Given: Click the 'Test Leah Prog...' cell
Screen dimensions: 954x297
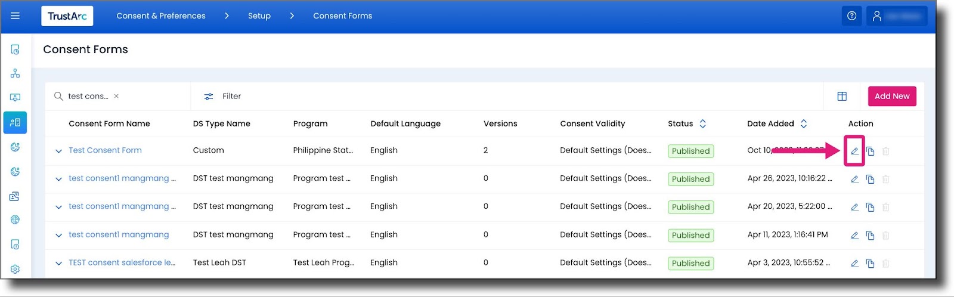Looking at the screenshot, I should click(324, 262).
